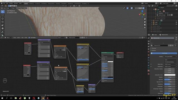Viewport: 178px width, 100px height.
Task: Select the Rotate tool in viewport toolbar
Action: tap(3, 22)
